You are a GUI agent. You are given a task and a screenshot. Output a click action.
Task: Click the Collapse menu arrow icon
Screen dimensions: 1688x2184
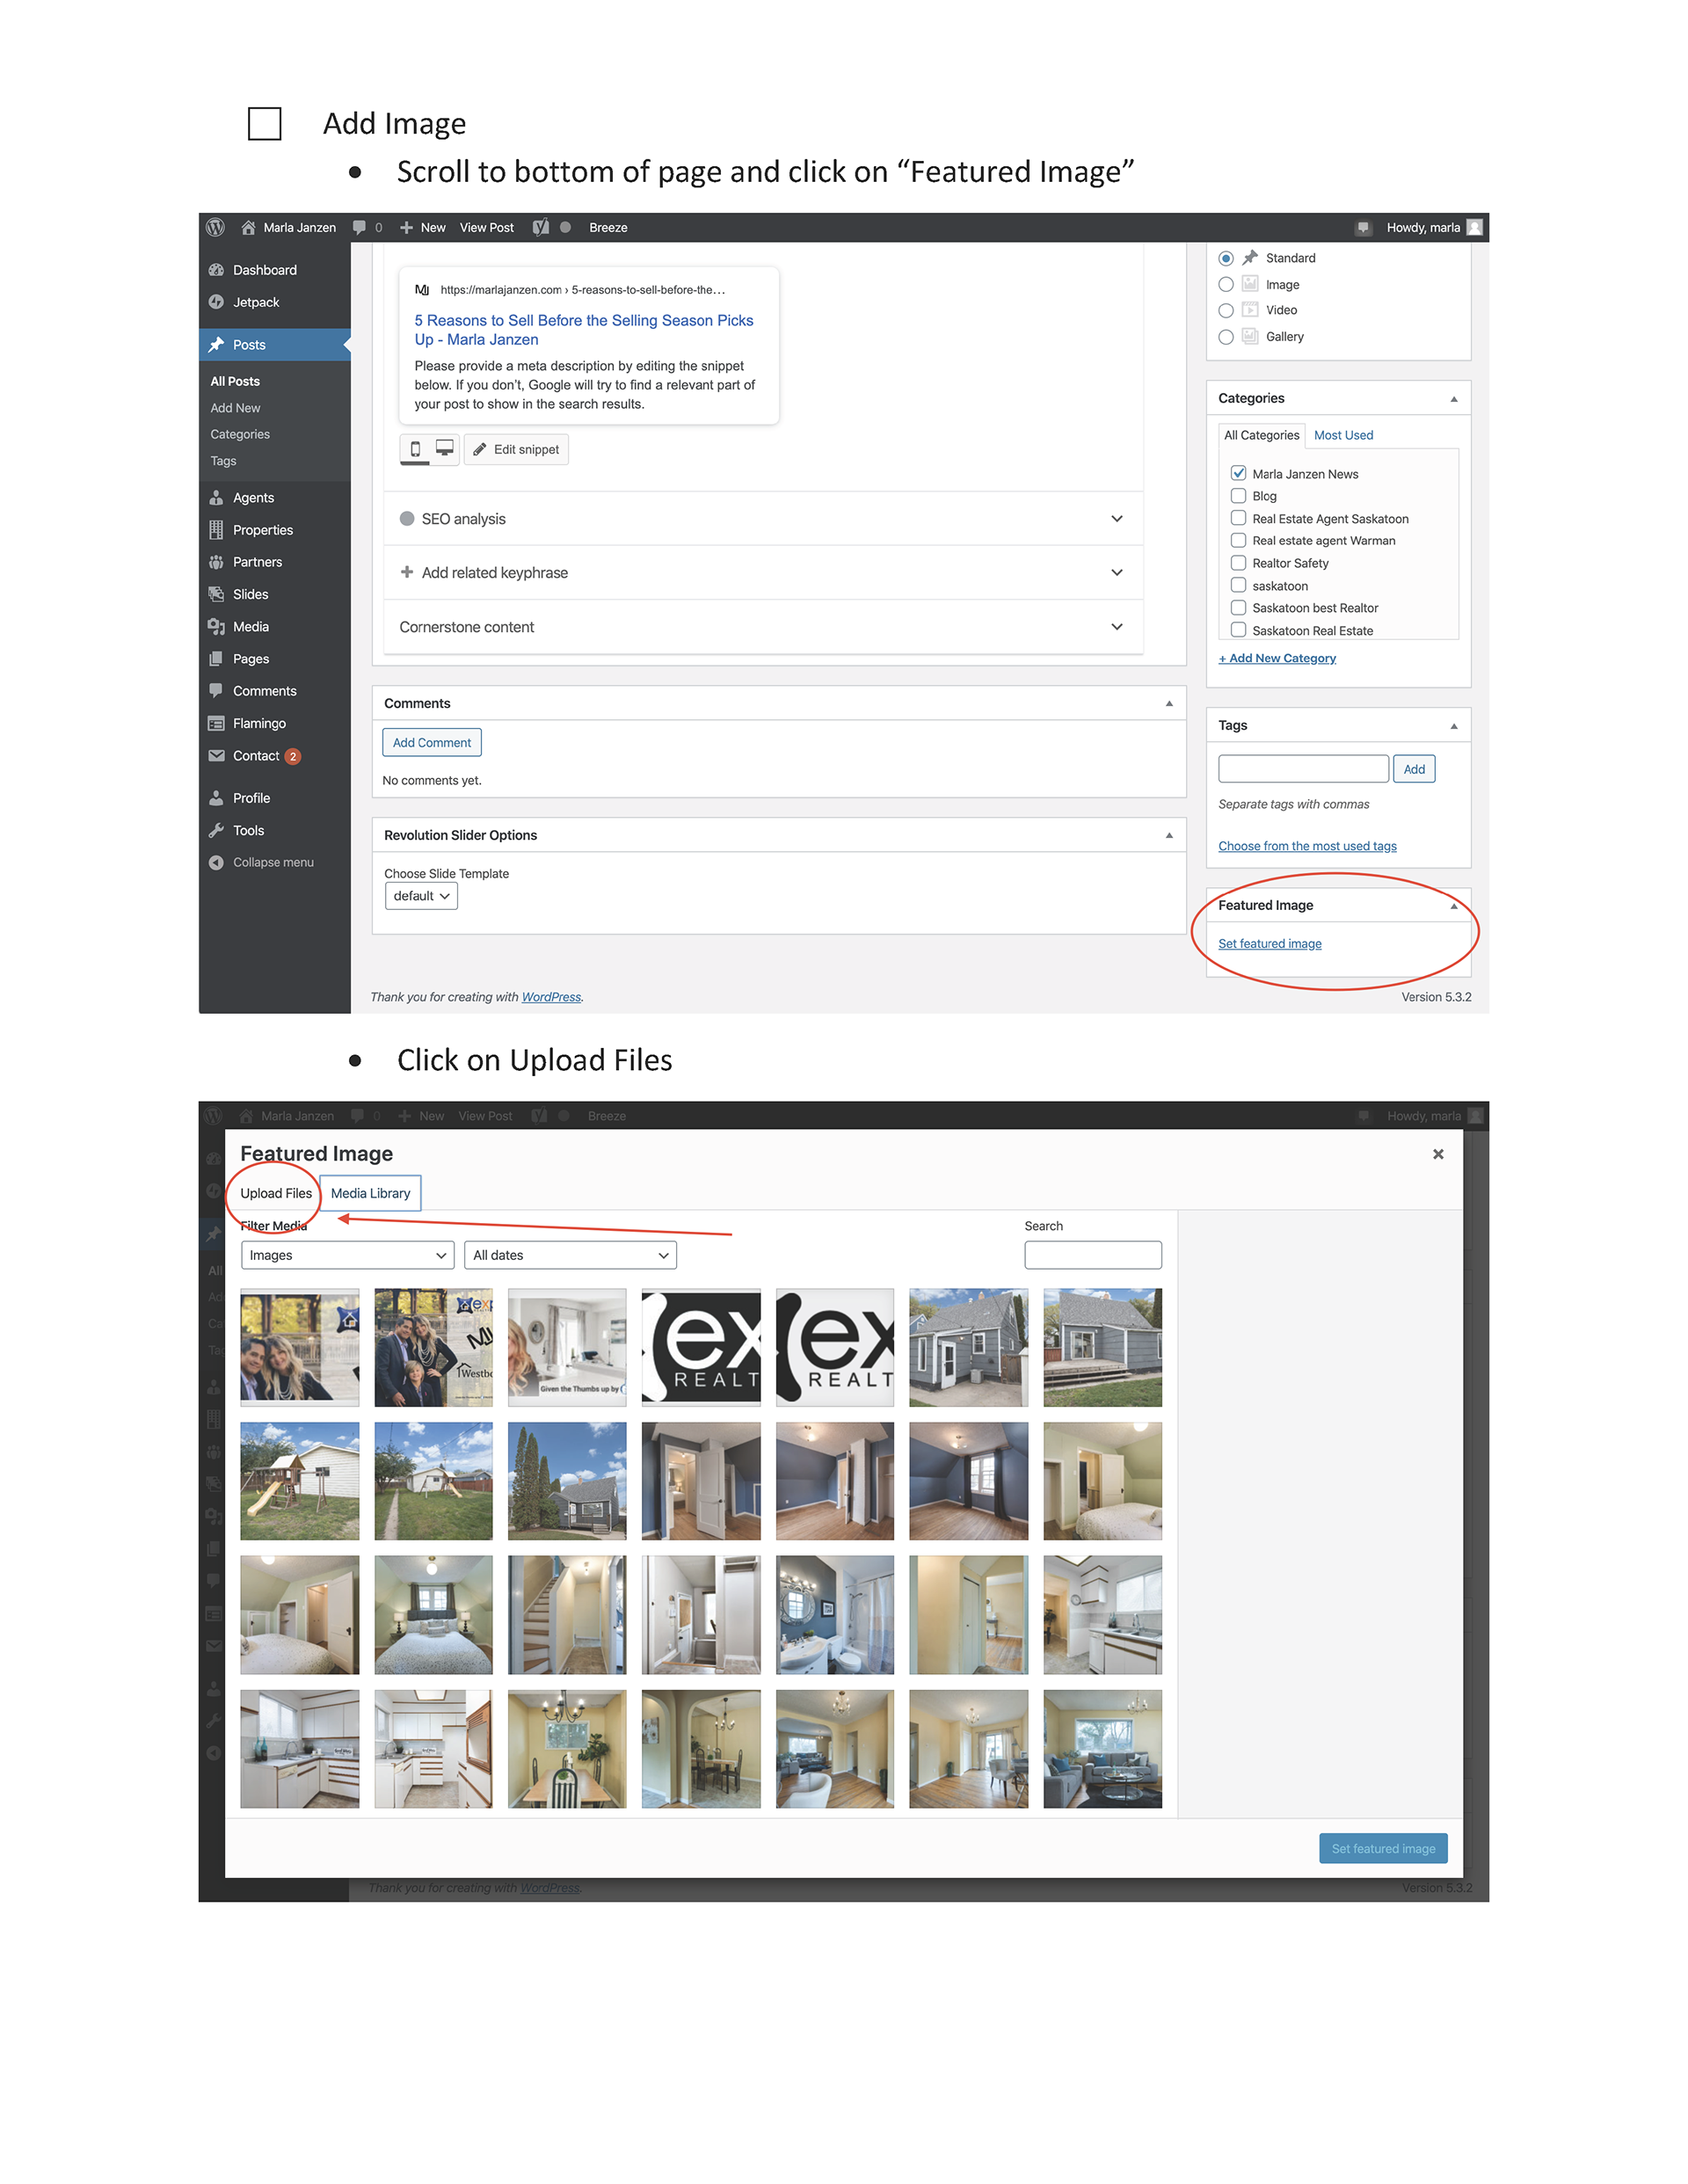click(216, 862)
